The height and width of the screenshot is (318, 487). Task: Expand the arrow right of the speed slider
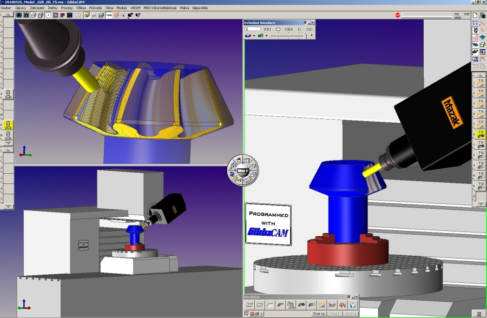coord(311,36)
